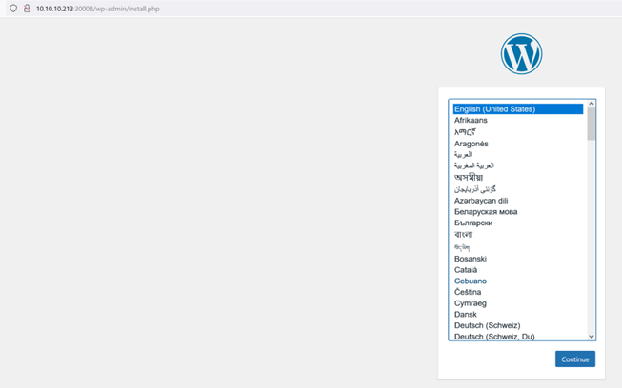Select Afrikaans from the language list
The width and height of the screenshot is (622, 388).
pos(518,120)
